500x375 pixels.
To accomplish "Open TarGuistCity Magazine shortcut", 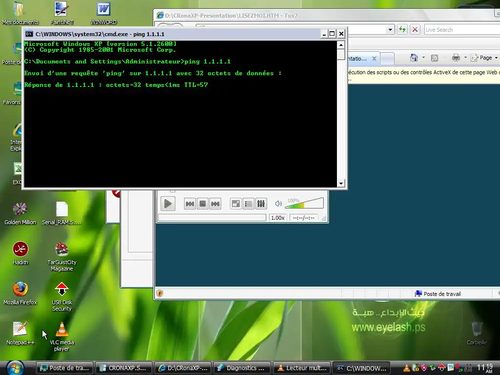I will click(62, 256).
